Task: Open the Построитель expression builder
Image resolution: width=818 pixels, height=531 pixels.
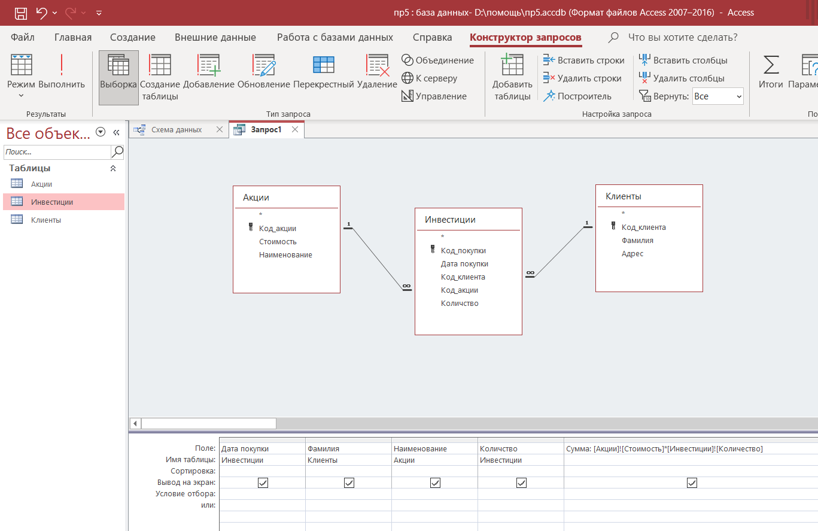Action: click(x=577, y=96)
